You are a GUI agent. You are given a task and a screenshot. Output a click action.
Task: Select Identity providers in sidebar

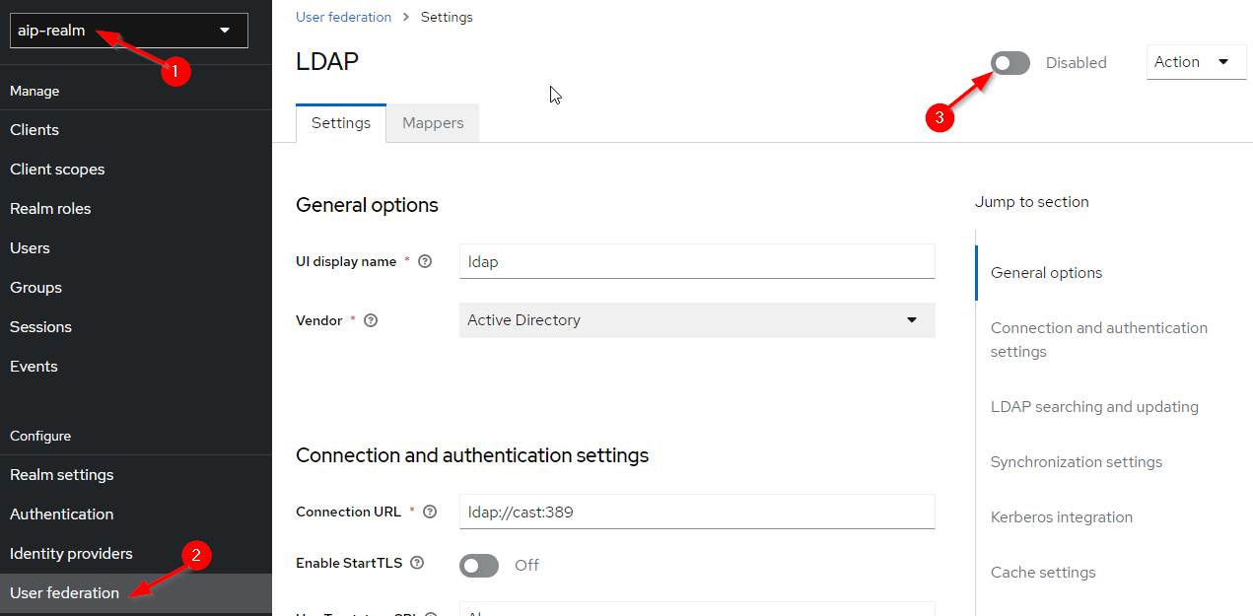point(69,553)
